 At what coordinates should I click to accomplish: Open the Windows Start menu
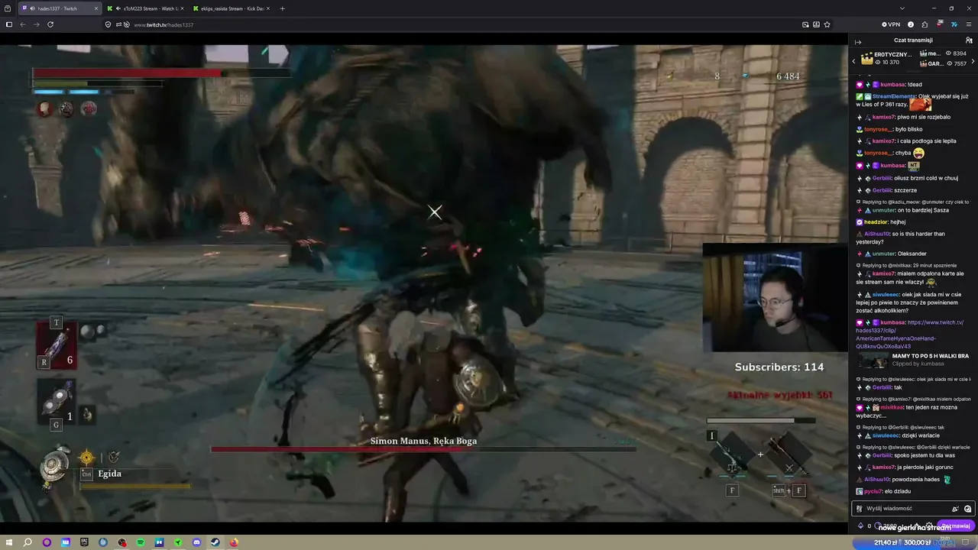[8, 542]
